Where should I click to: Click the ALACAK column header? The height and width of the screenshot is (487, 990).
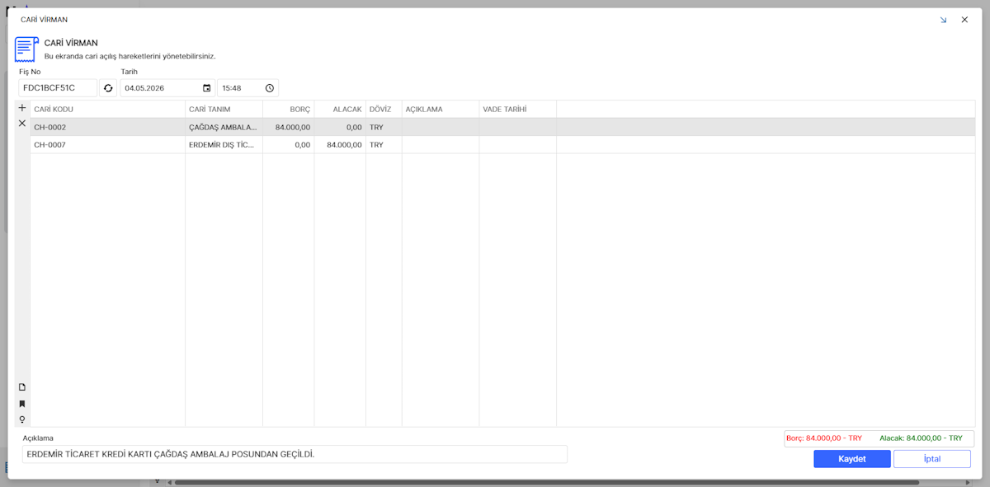click(340, 109)
